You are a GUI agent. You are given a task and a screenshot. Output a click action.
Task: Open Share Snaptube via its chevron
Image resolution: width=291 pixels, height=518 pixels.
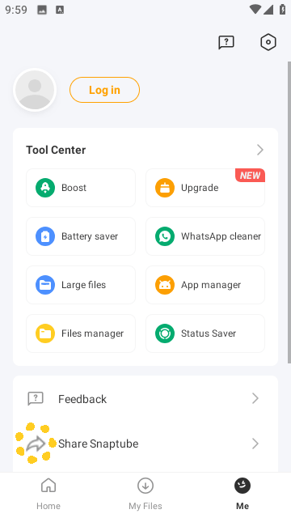[255, 444]
